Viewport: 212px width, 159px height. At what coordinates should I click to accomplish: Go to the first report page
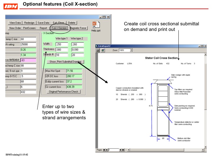click(x=104, y=150)
